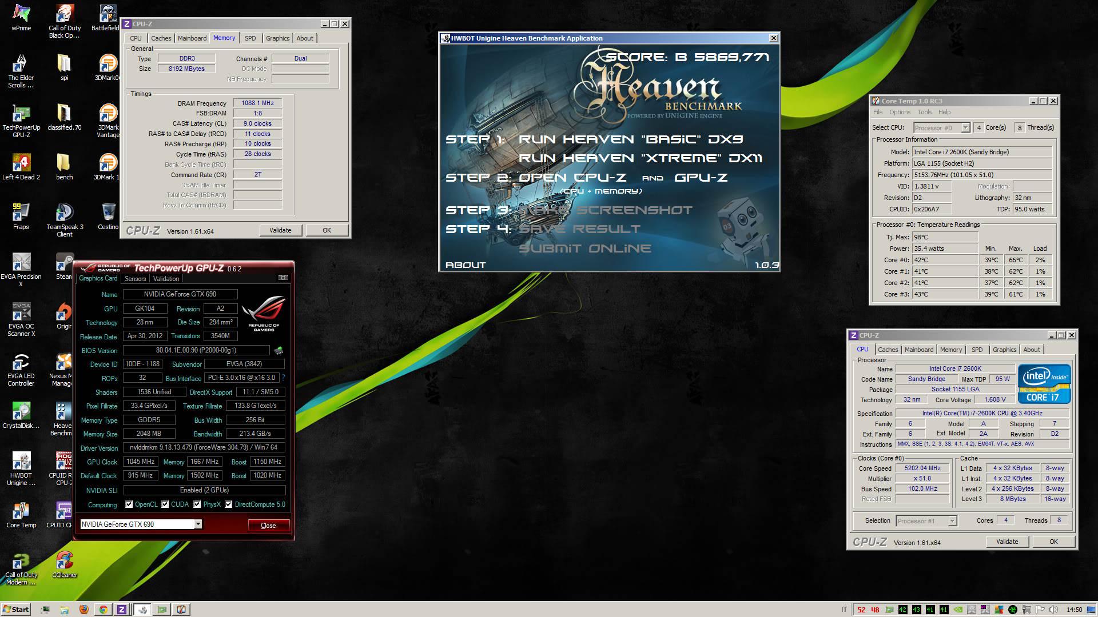The height and width of the screenshot is (617, 1098).
Task: Toggle DirectCompute 5.0 checkbox
Action: (229, 504)
